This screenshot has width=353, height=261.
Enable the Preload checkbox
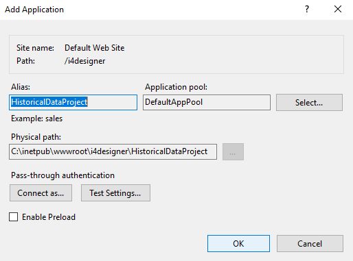point(14,217)
